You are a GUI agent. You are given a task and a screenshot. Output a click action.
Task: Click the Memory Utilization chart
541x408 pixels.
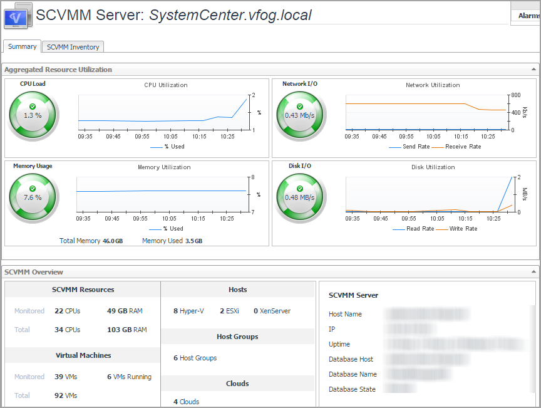[x=162, y=194]
